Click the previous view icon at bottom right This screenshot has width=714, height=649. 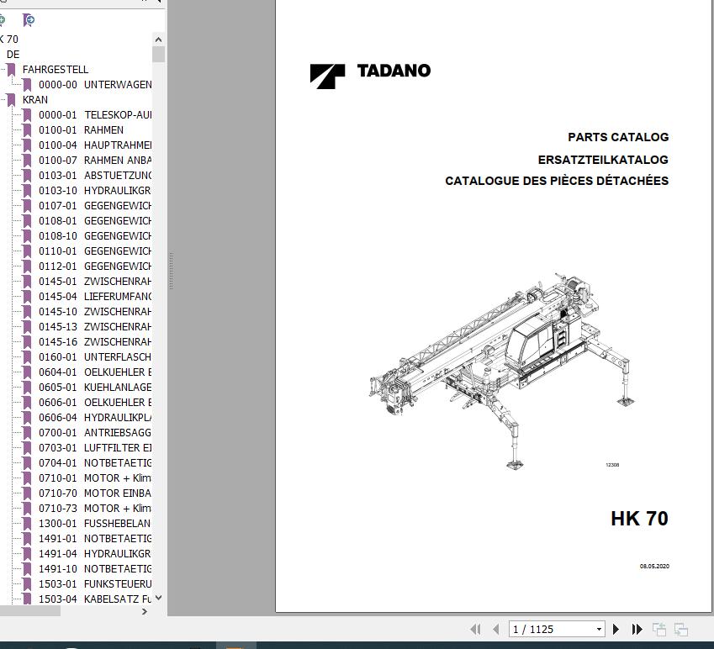point(661,628)
